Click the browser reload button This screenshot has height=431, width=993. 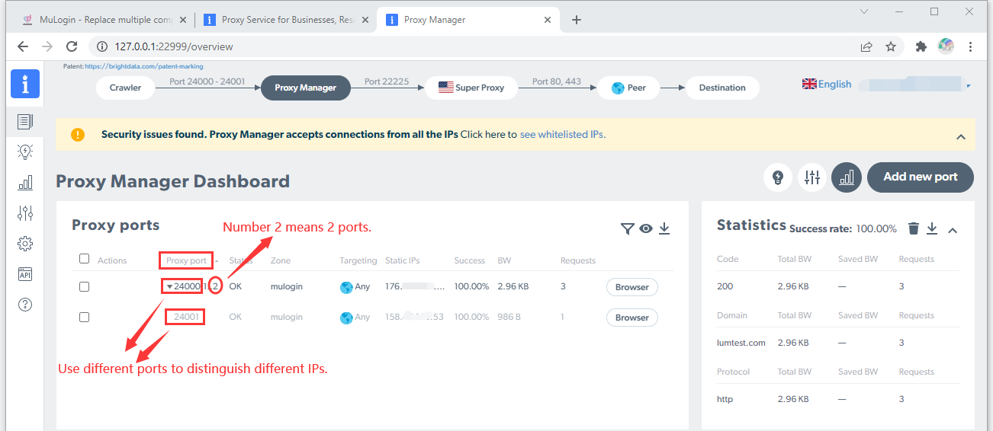point(72,46)
